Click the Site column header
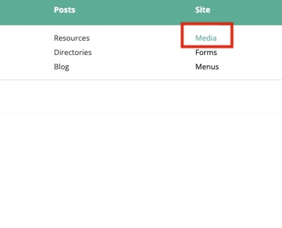The width and height of the screenshot is (282, 228). click(203, 10)
